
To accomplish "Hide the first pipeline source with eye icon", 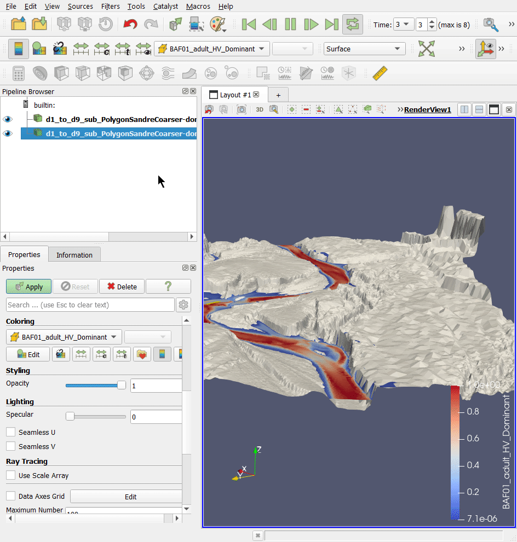I will (8, 119).
